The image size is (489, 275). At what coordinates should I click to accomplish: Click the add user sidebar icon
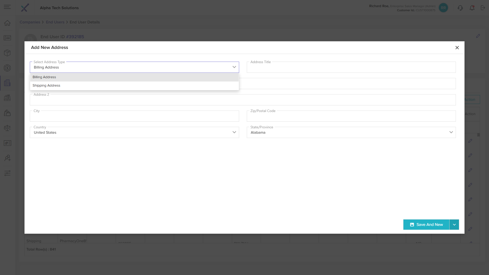click(x=7, y=158)
